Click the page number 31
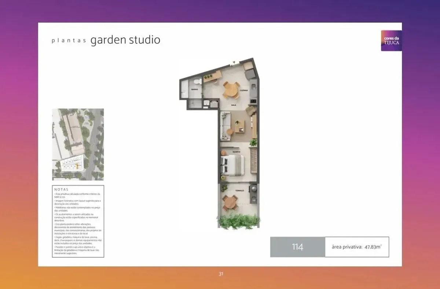This screenshot has height=289, width=440. (x=221, y=274)
